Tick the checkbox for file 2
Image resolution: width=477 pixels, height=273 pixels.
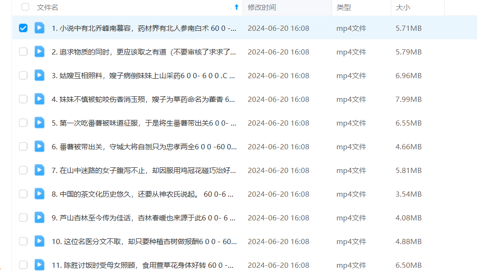coord(23,52)
